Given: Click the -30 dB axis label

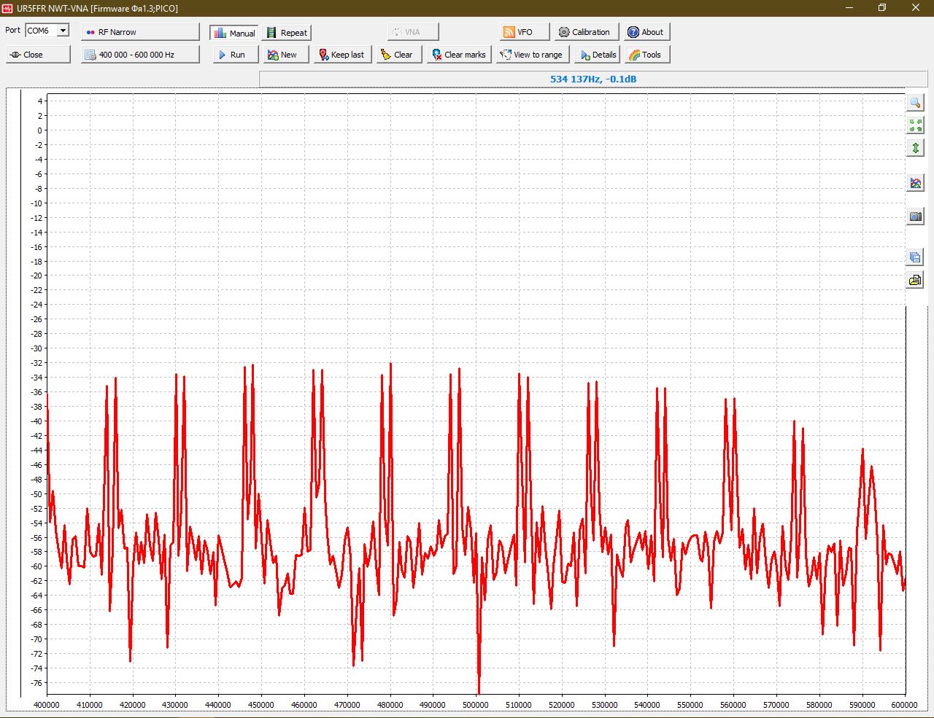Looking at the screenshot, I should click(36, 348).
